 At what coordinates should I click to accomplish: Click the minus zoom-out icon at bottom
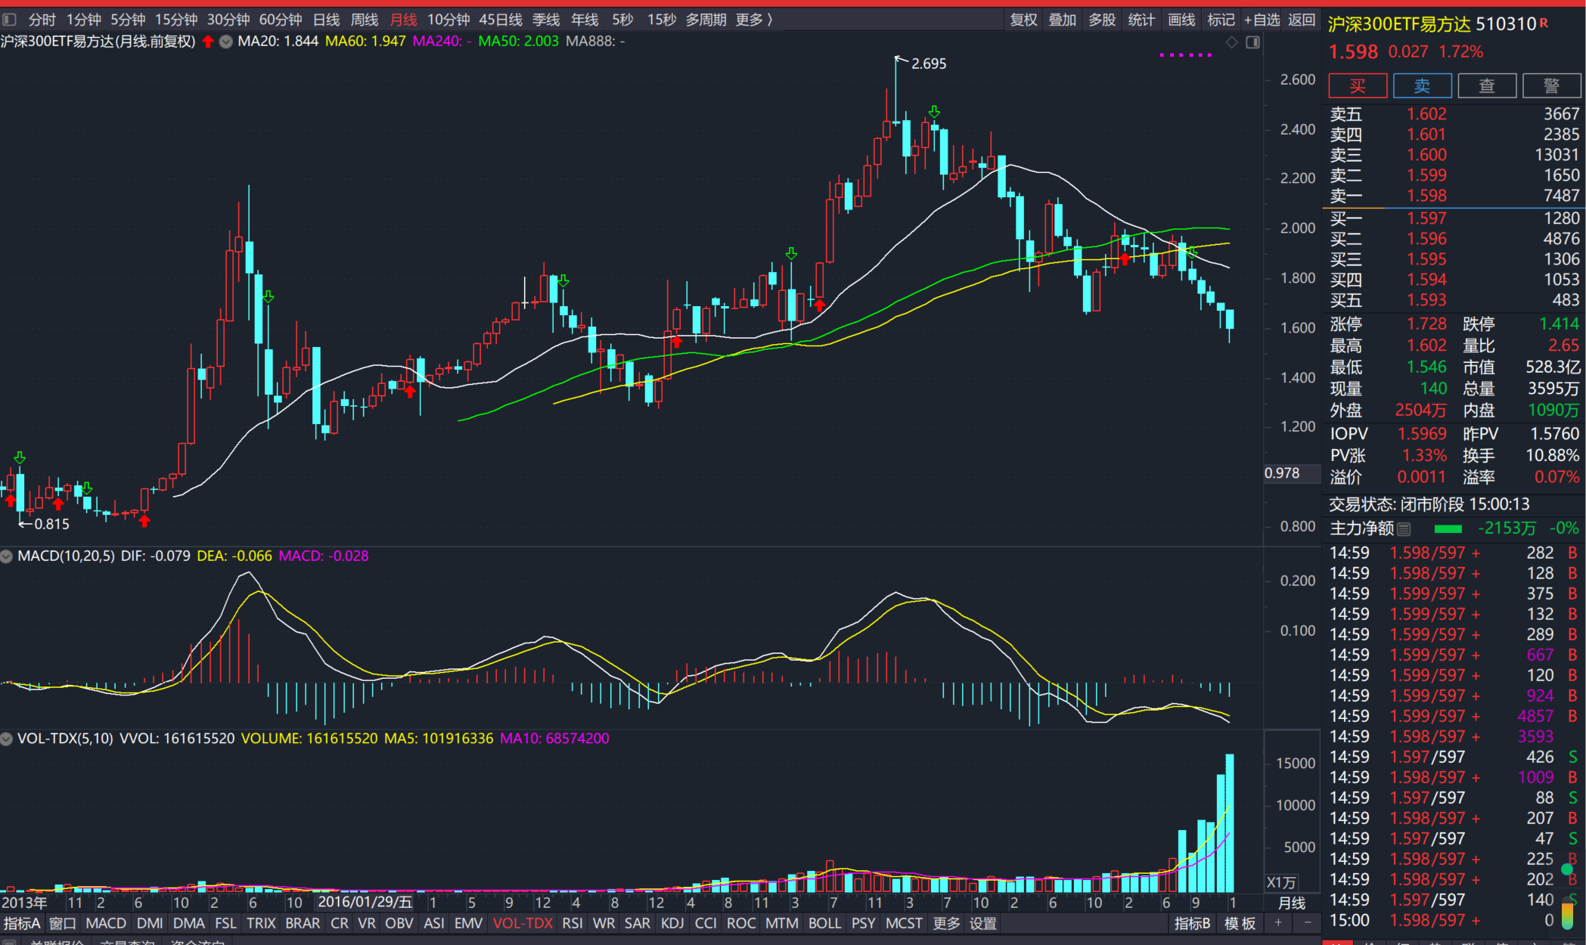tap(1308, 923)
